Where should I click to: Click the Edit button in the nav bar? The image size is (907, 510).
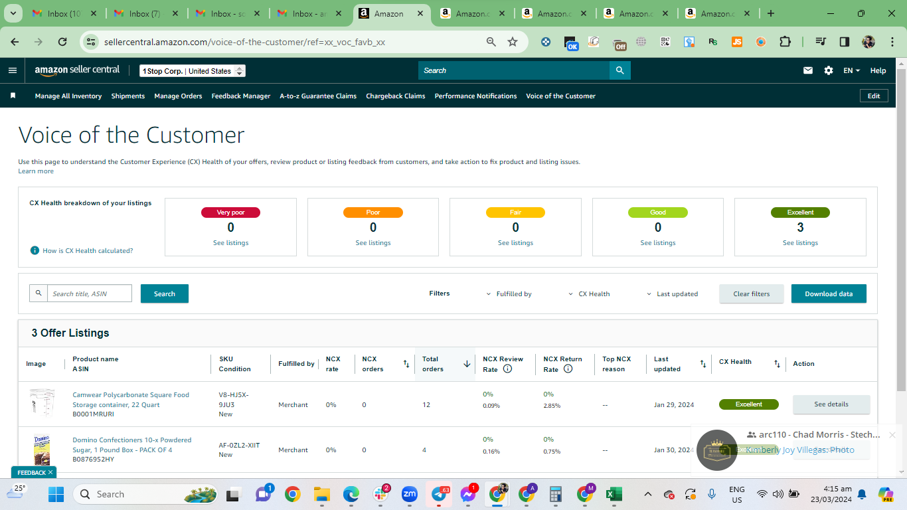point(874,96)
